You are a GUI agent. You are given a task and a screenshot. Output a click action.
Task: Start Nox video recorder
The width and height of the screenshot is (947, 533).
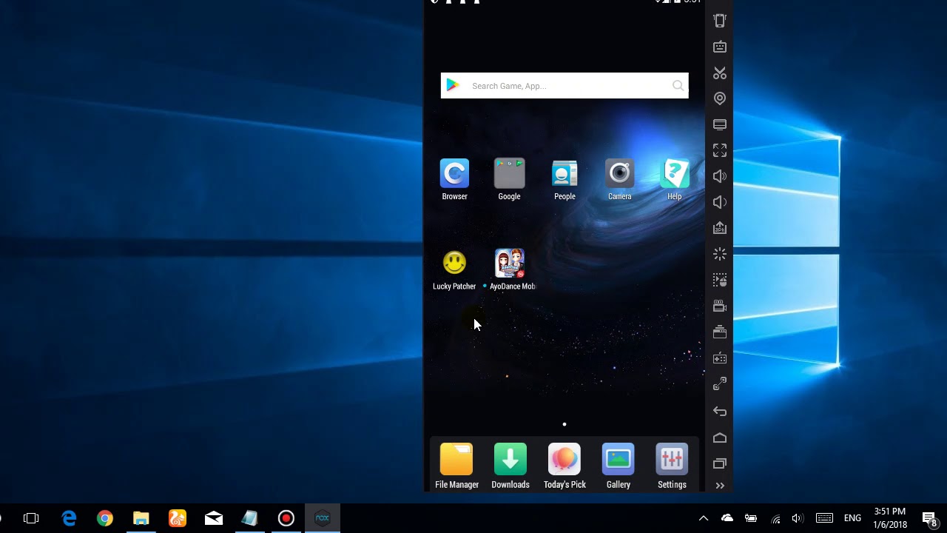pos(720,306)
